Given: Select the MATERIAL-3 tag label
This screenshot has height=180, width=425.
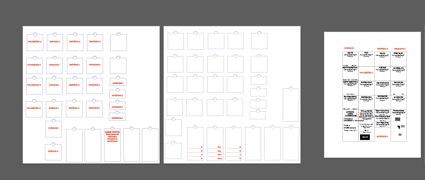Looking at the screenshot, I should click(x=74, y=85).
